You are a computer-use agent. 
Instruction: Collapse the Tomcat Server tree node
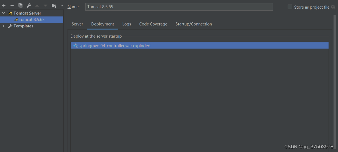tap(3, 13)
